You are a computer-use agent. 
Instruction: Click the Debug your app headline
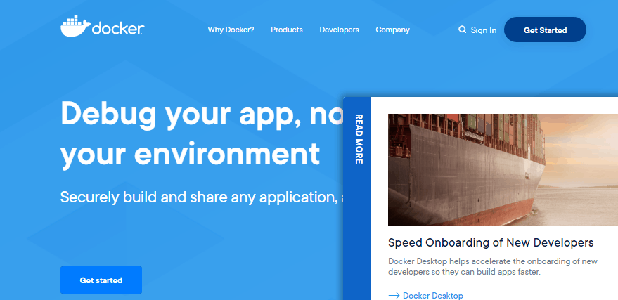[201, 133]
